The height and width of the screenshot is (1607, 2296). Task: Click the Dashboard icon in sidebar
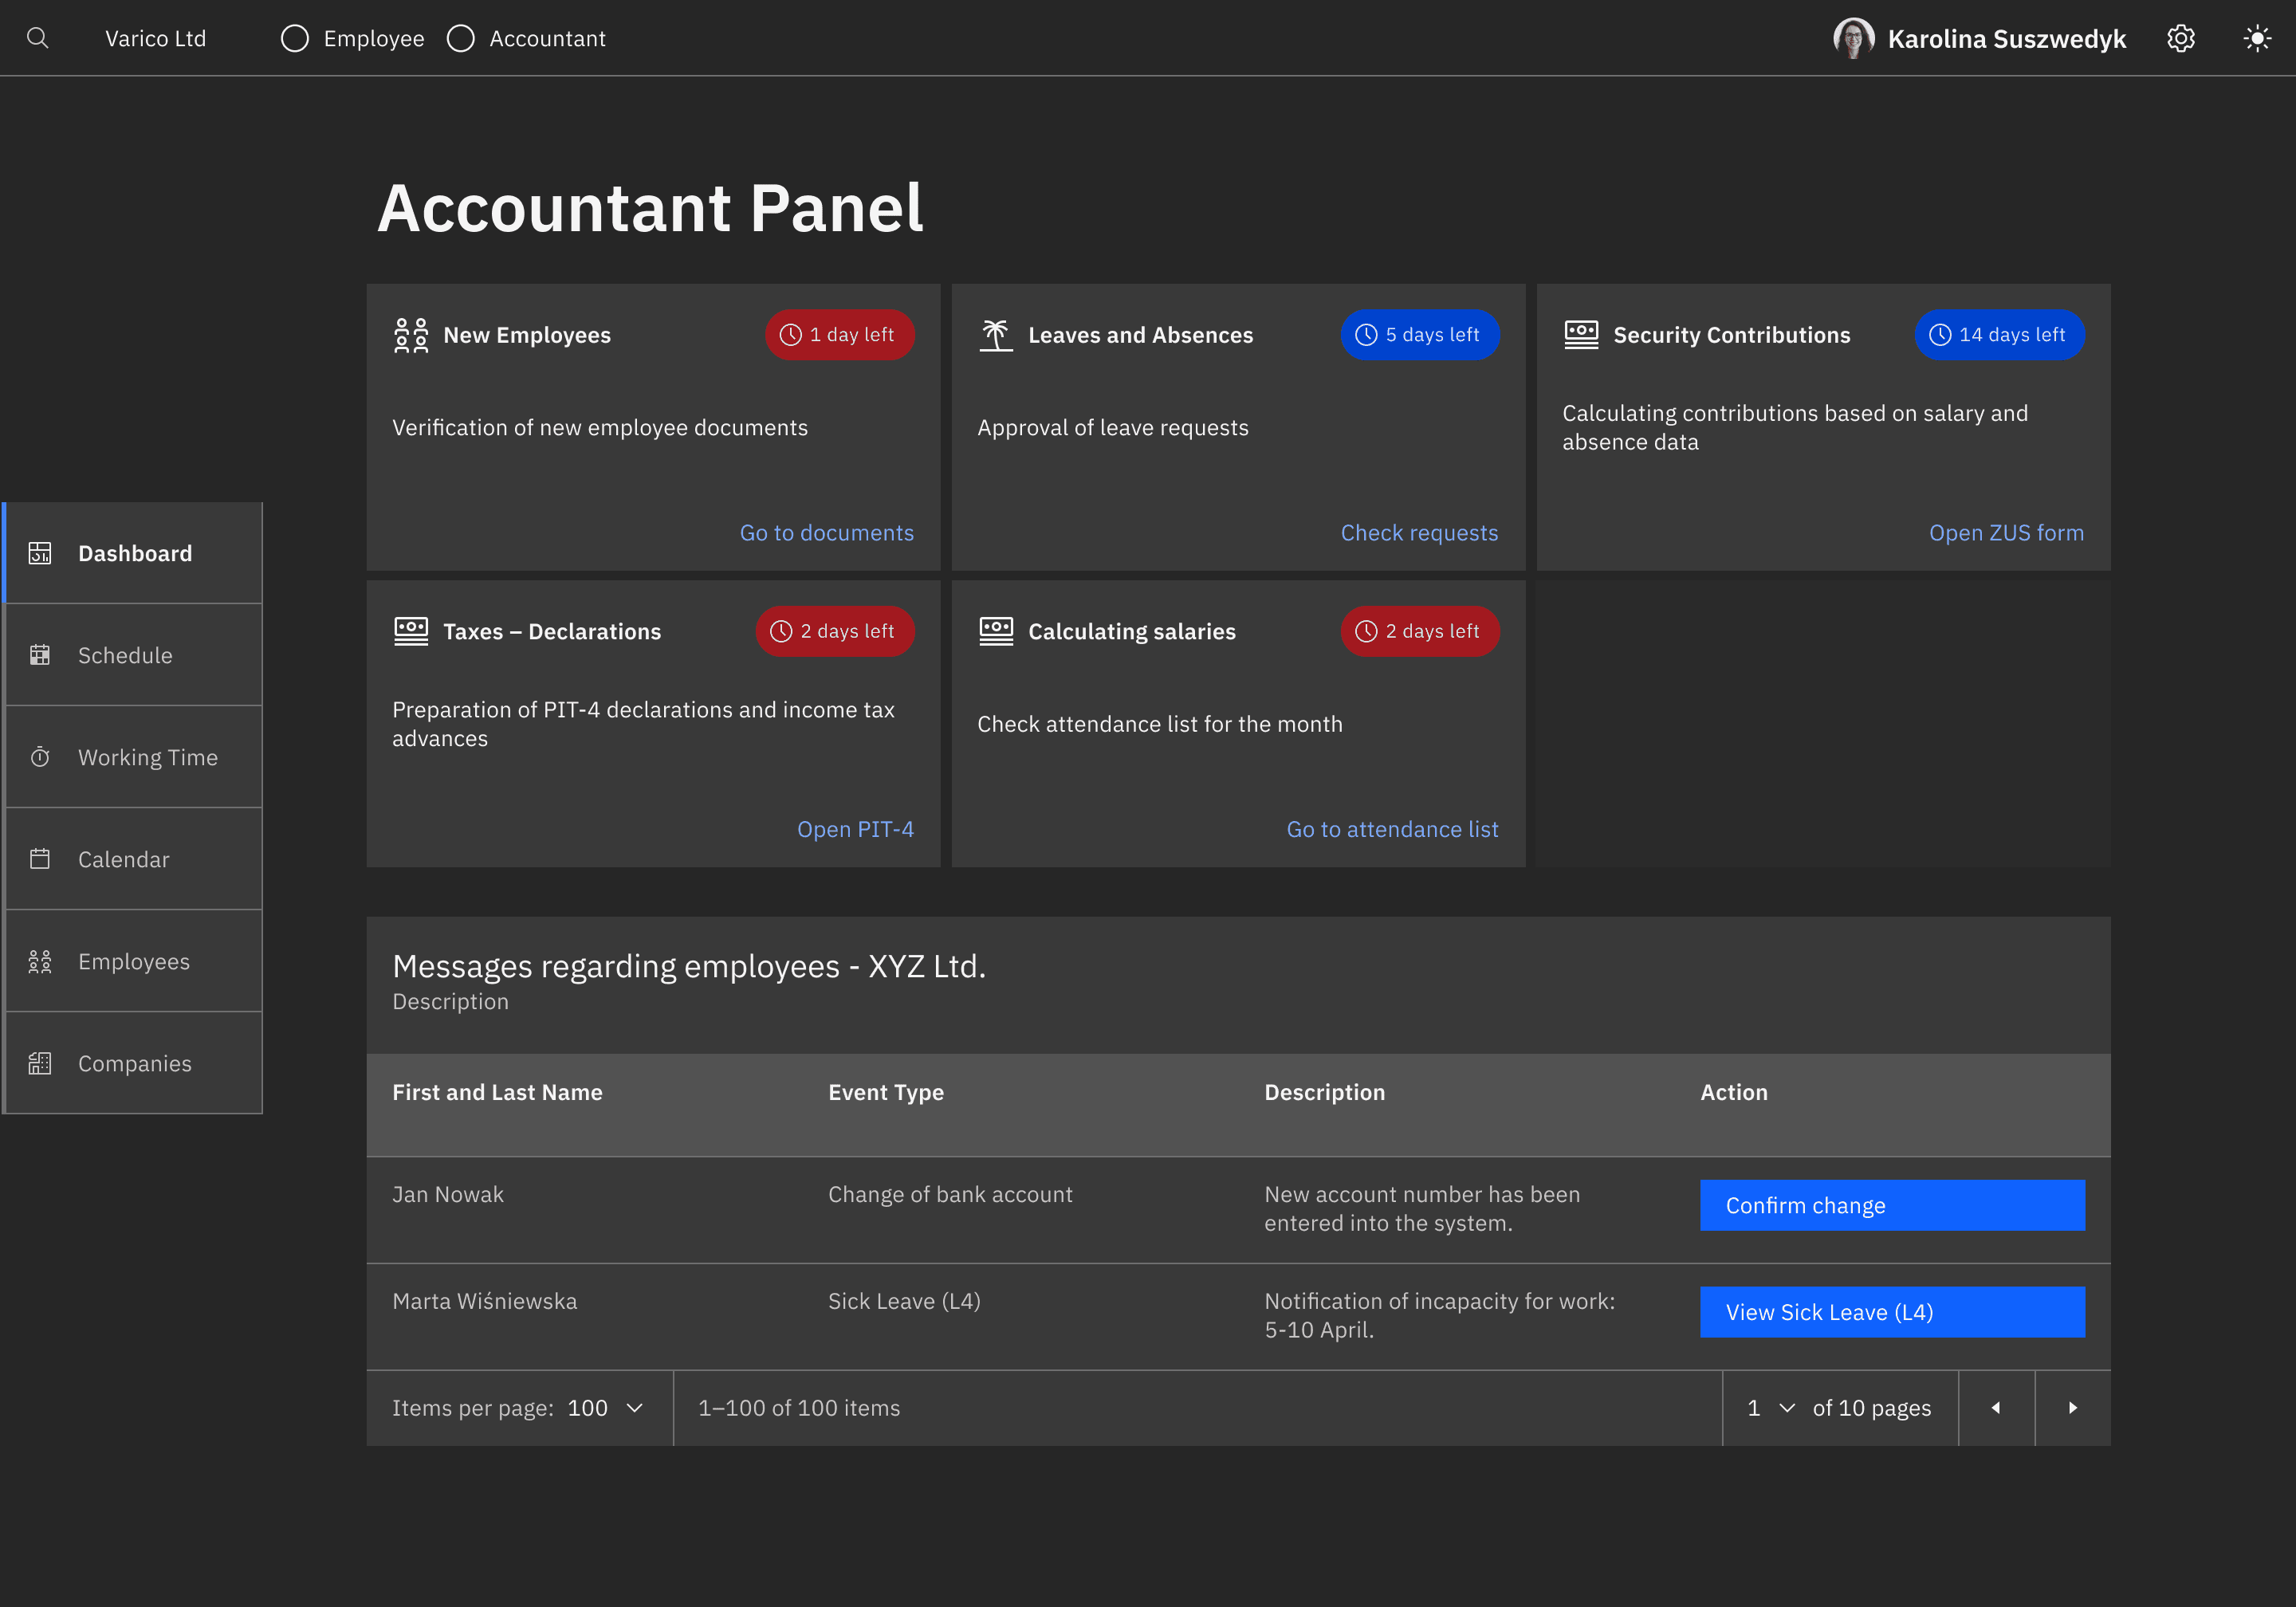[x=40, y=553]
